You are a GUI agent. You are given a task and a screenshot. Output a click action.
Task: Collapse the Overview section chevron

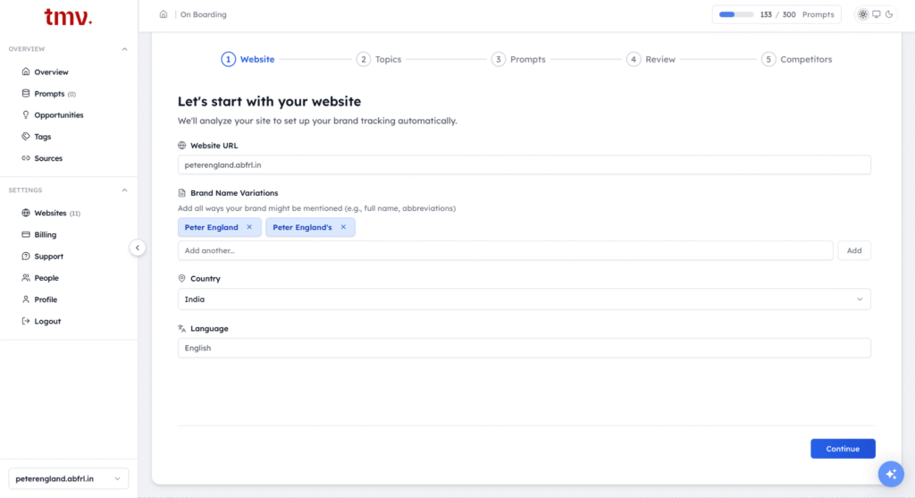click(124, 49)
